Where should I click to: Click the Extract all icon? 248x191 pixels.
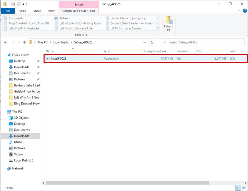tap(169, 24)
